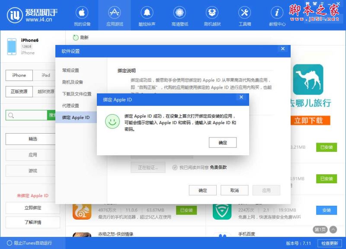346x249 pixels.
Task: Switch to the iPhone device tab
Action: (x=19, y=75)
